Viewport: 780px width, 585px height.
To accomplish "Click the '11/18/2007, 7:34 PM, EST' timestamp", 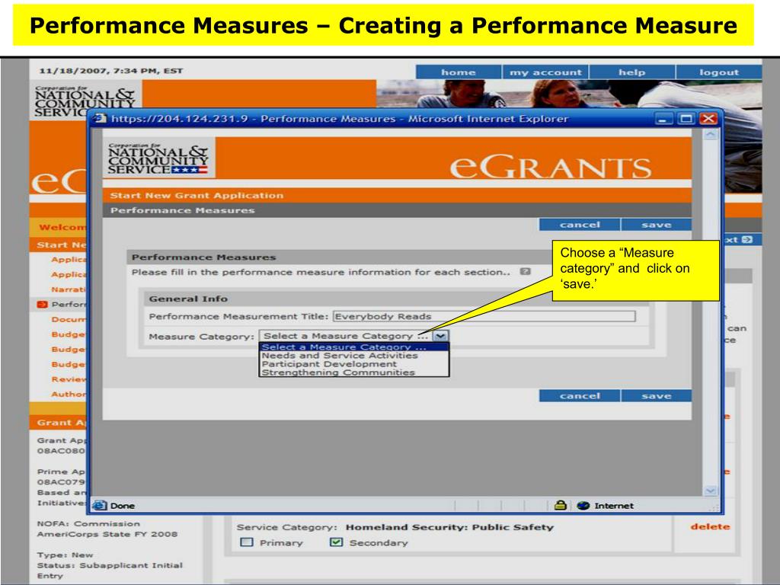I will tap(111, 71).
